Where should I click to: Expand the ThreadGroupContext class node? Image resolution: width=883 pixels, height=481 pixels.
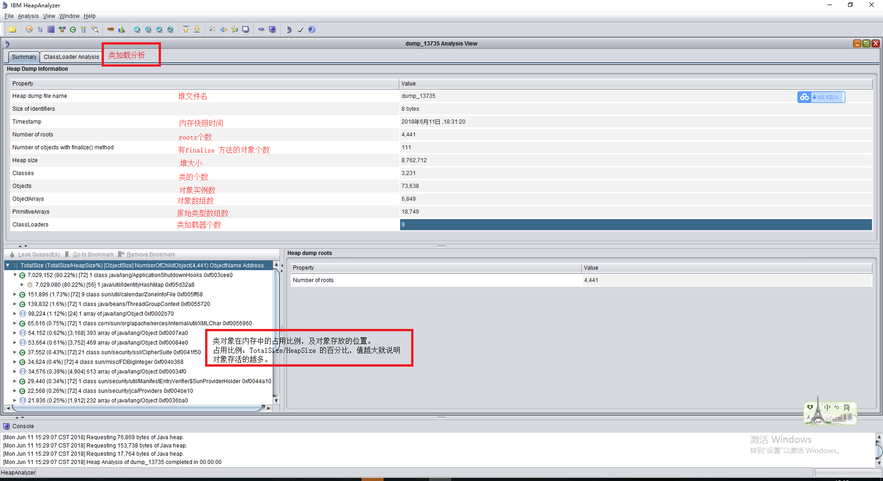(15, 304)
